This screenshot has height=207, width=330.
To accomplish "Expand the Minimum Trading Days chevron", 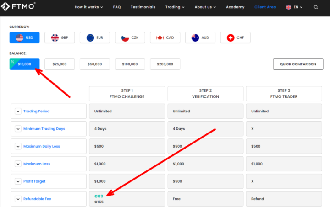I will coord(18,129).
